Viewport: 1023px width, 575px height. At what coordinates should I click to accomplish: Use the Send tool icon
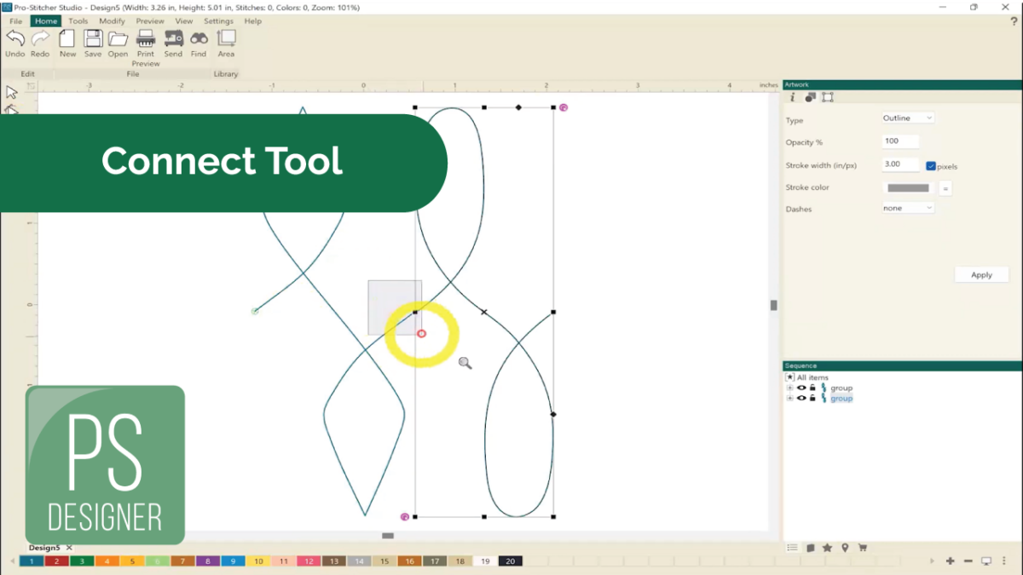pyautogui.click(x=173, y=39)
